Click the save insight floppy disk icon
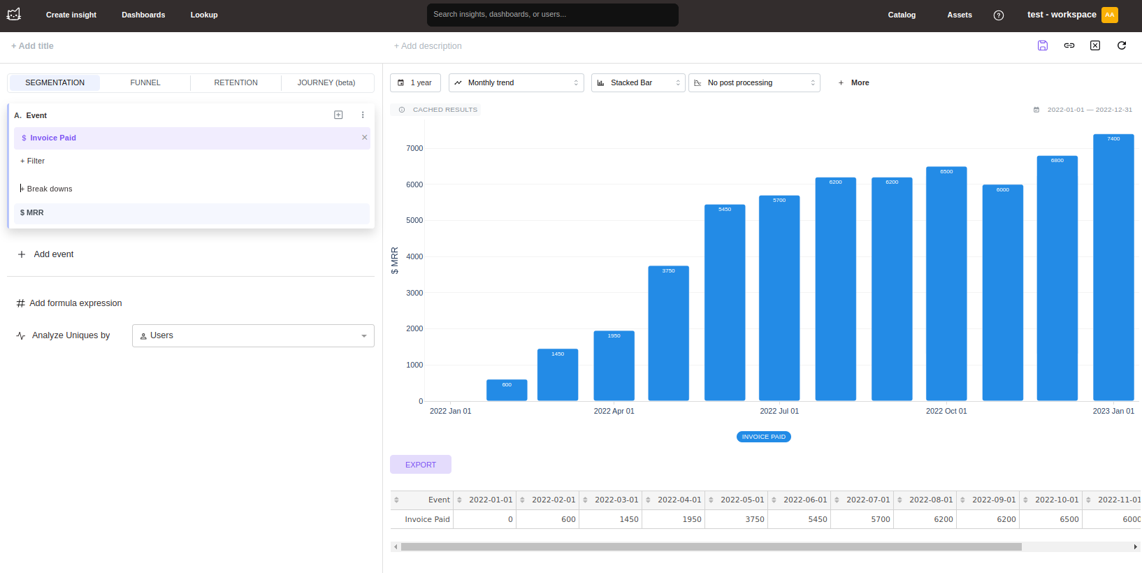 [x=1042, y=45]
